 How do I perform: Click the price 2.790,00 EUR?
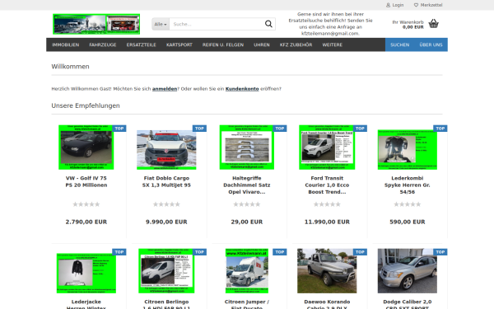point(86,222)
